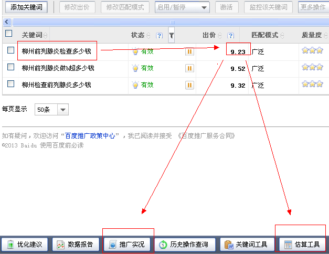Click the status bulb icon in the 柳州检查前列腺炎多少钱 row
Viewport: 329px width, 254px height.
[135, 84]
